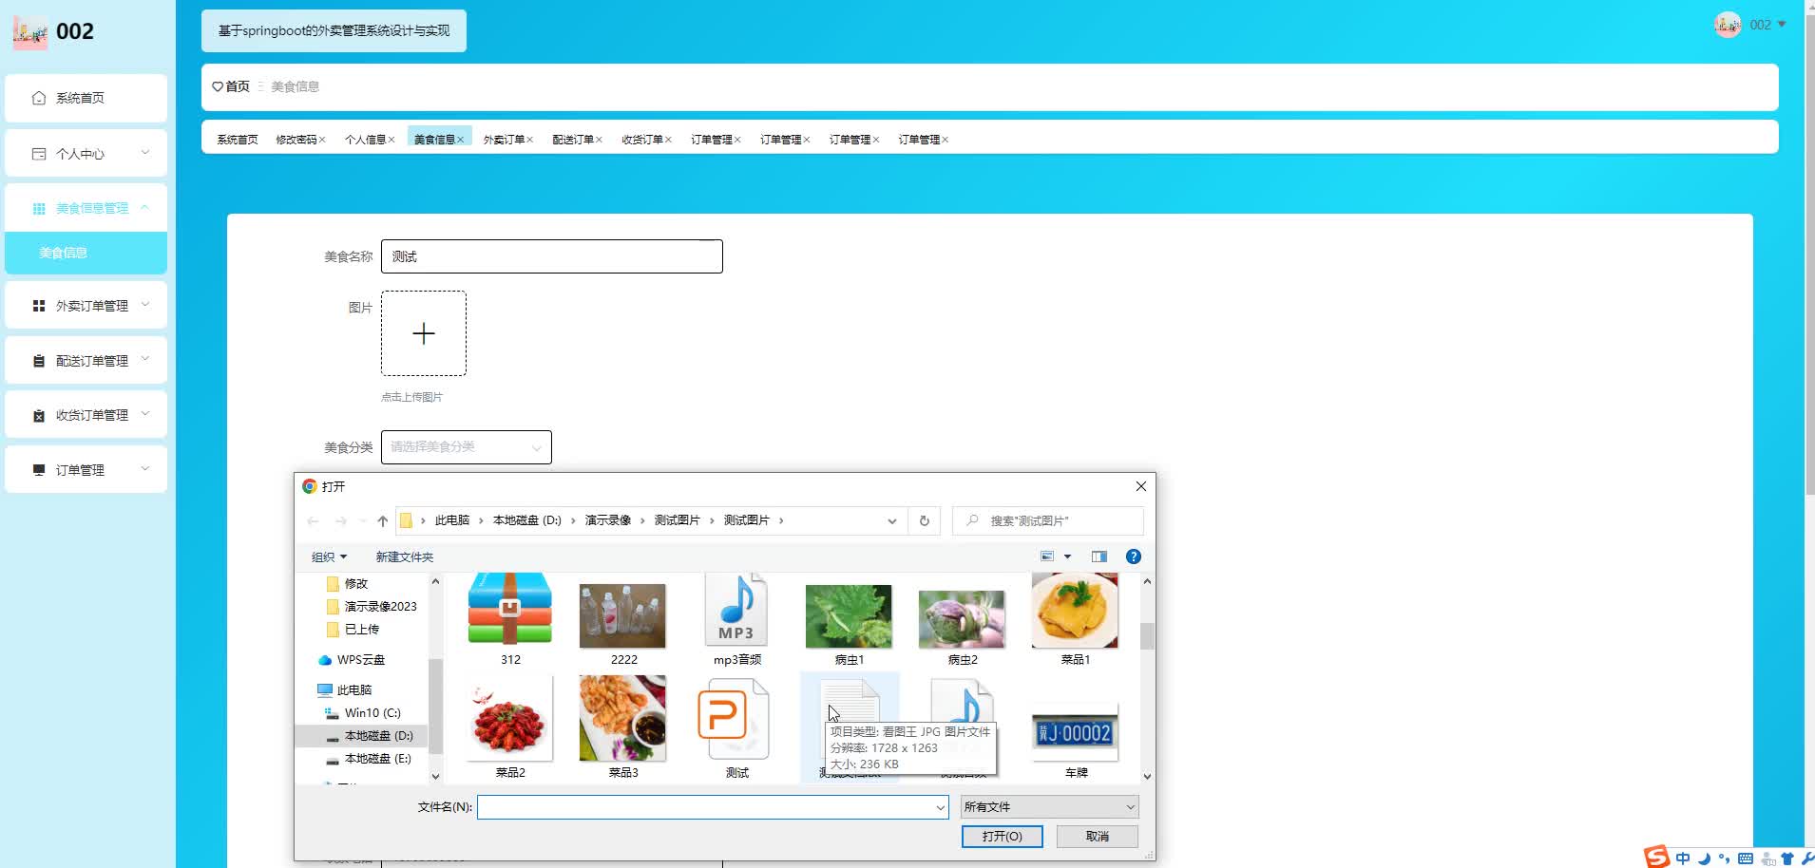This screenshot has width=1815, height=868.
Task: Select the mp3音频 file
Action: [736, 619]
